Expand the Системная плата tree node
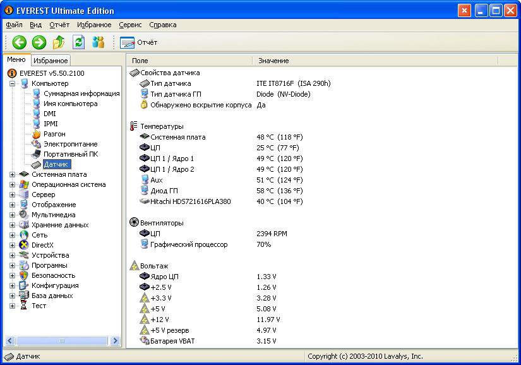This screenshot has width=521, height=365. pyautogui.click(x=13, y=174)
